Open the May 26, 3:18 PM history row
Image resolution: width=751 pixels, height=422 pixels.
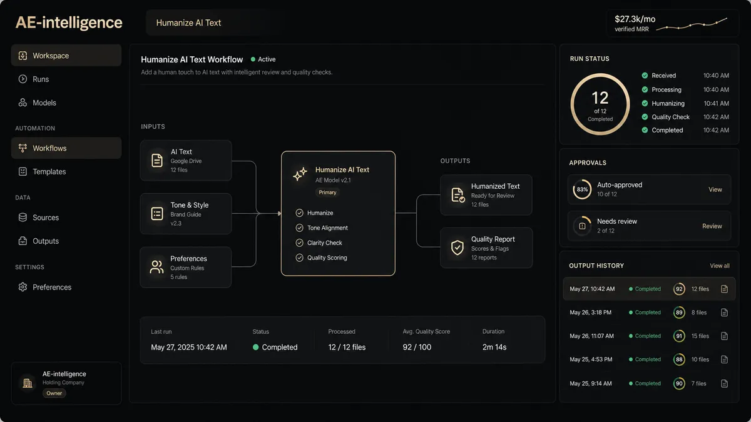click(x=649, y=313)
